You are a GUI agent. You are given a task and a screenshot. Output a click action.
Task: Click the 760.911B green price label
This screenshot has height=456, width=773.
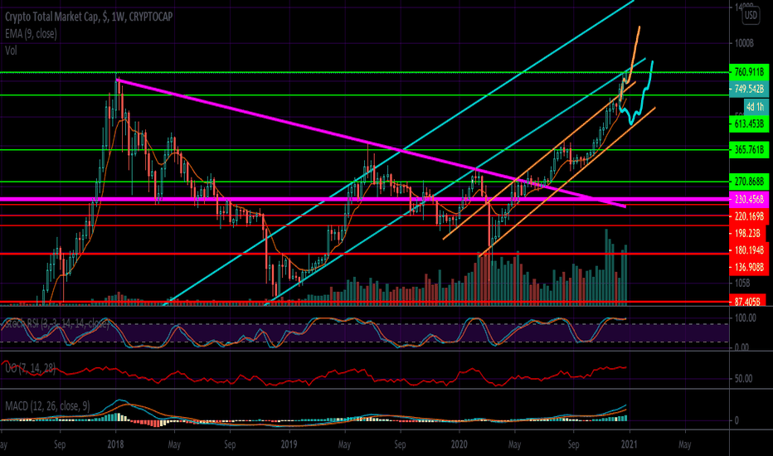click(749, 72)
